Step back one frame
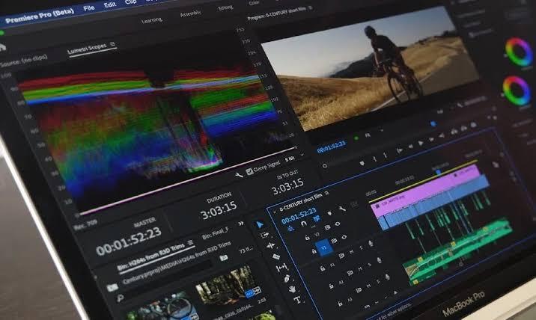Viewport: 536px width, 320px height. (410, 147)
